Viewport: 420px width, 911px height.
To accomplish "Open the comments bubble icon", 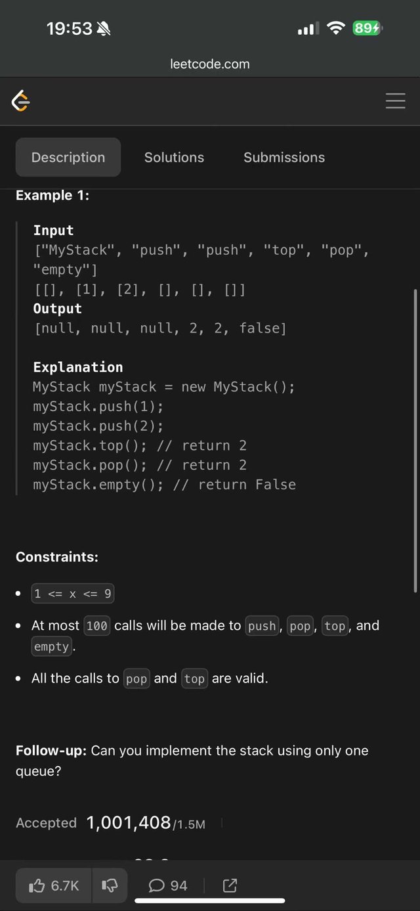I will (156, 885).
